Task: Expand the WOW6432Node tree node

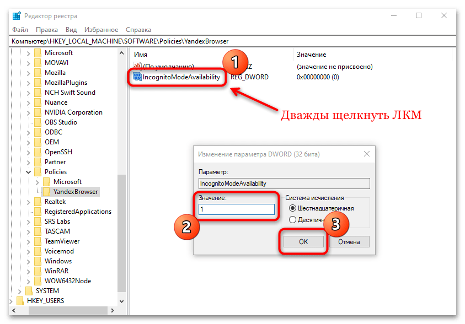Action: click(x=29, y=282)
